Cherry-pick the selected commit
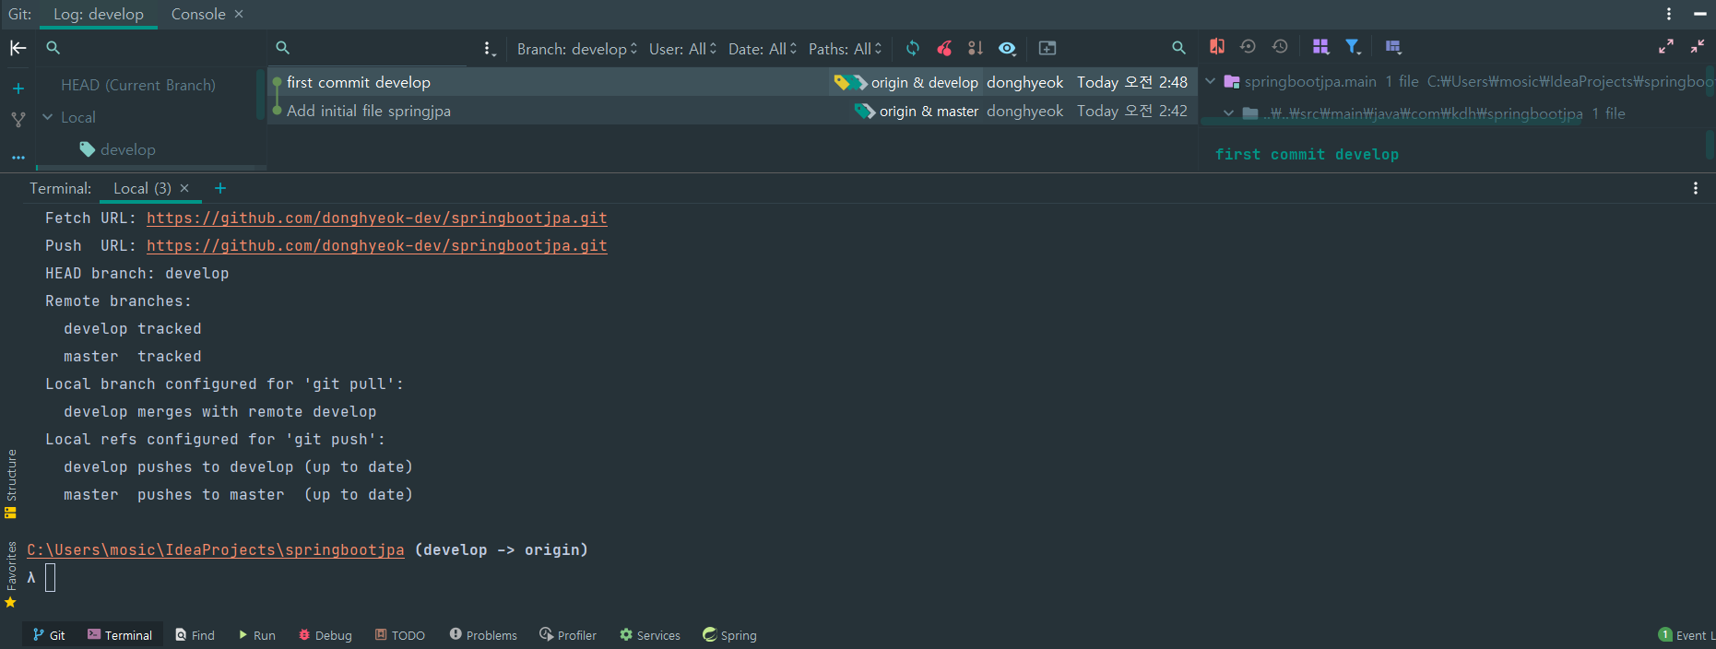The width and height of the screenshot is (1716, 649). [x=944, y=48]
